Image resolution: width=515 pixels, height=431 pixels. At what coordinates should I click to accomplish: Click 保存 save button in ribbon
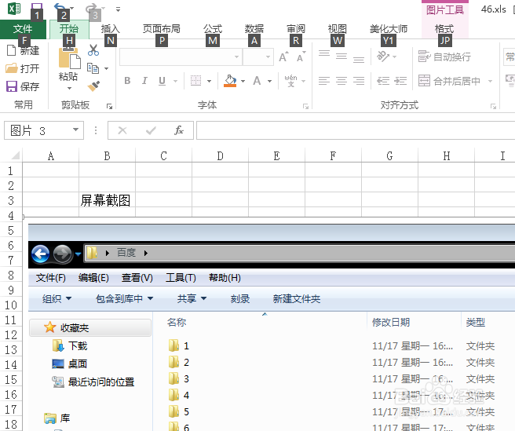pos(23,86)
